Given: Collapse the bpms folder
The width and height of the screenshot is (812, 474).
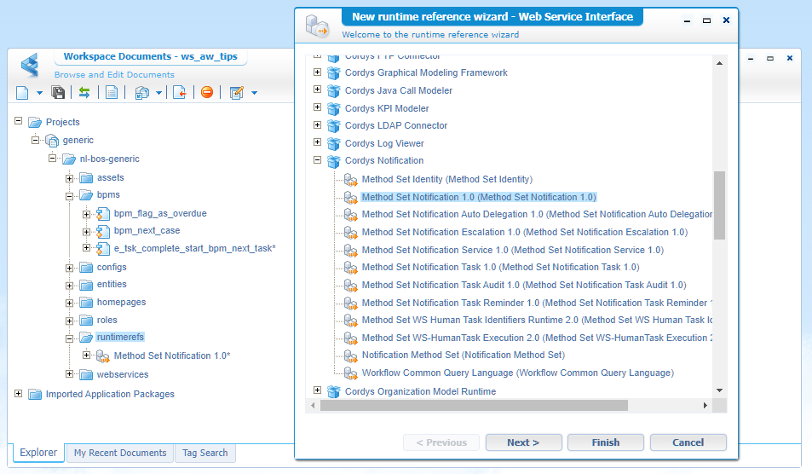Looking at the screenshot, I should click(x=70, y=195).
